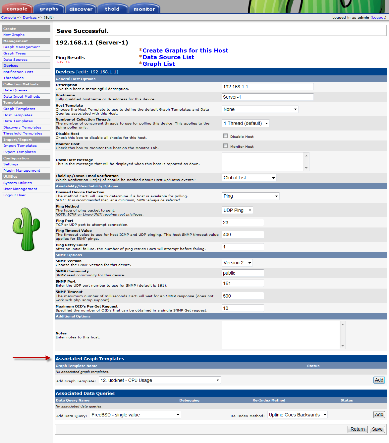
Task: Open the Thold notification Global List dropdown
Action: pyautogui.click(x=249, y=178)
